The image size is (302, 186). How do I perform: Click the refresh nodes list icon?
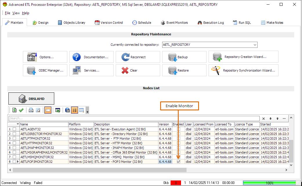(15, 110)
